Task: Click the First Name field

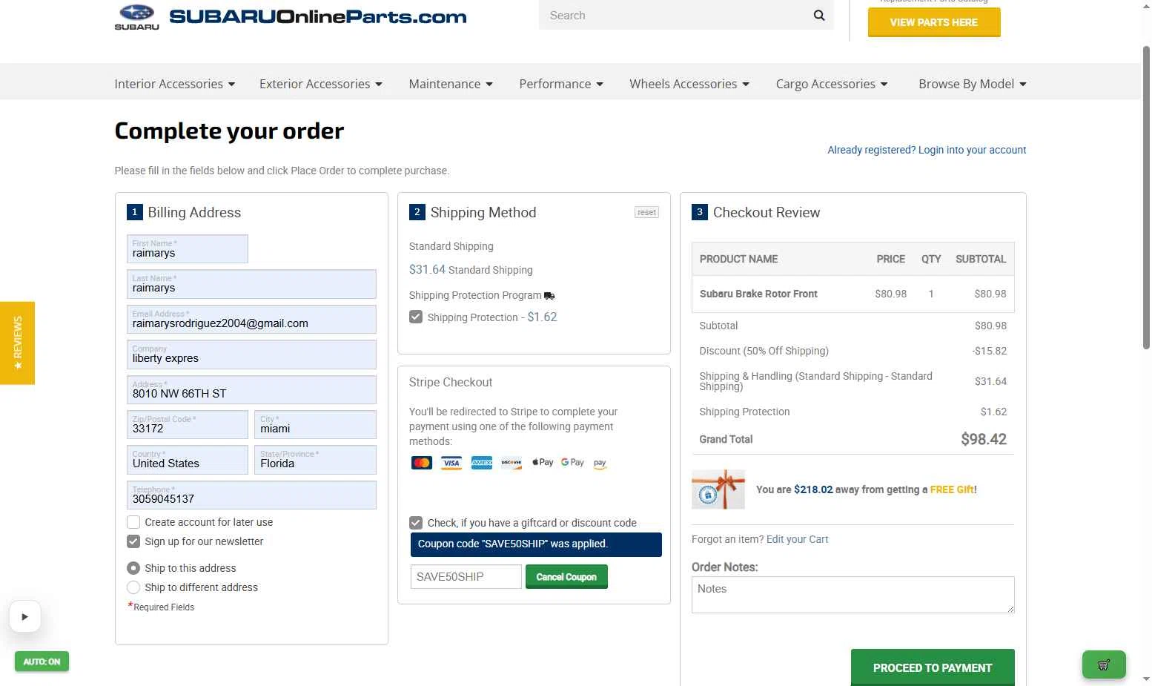Action: 188,249
